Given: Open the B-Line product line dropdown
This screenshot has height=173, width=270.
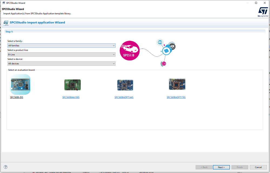Looking at the screenshot, I should pyautogui.click(x=61, y=55).
